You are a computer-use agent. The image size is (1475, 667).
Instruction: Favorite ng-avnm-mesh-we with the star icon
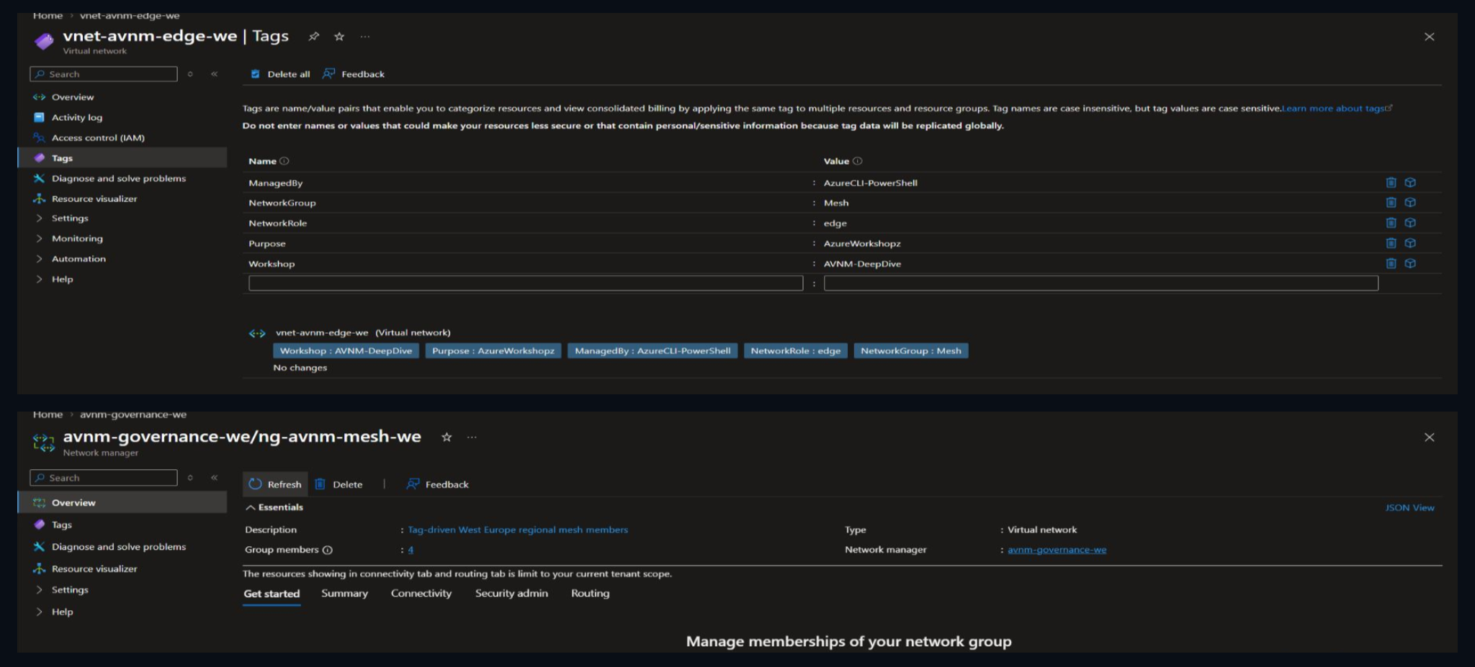447,437
